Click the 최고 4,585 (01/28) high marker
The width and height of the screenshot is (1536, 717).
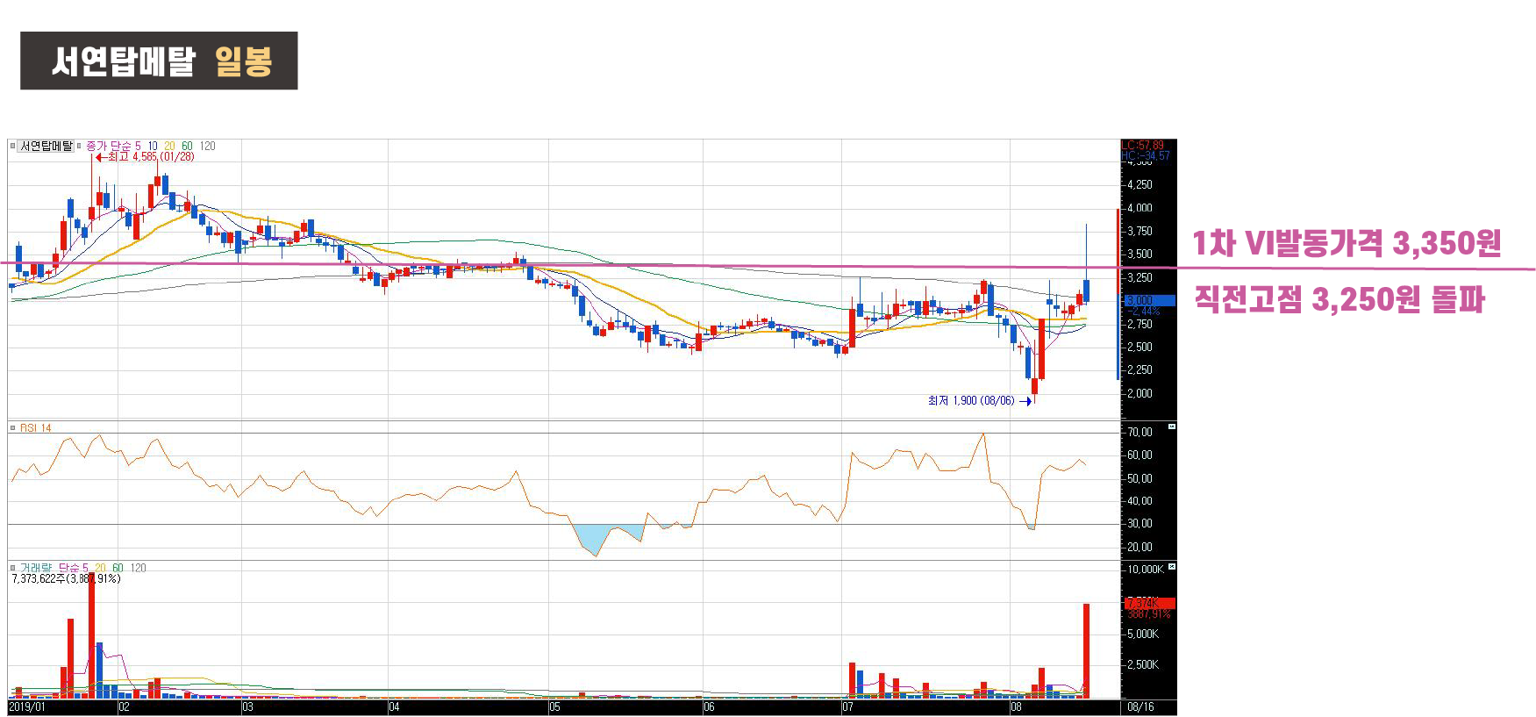[x=145, y=157]
